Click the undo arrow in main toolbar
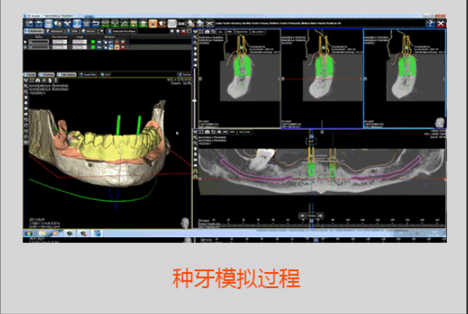Viewport: 468px width, 314px height. (x=96, y=23)
